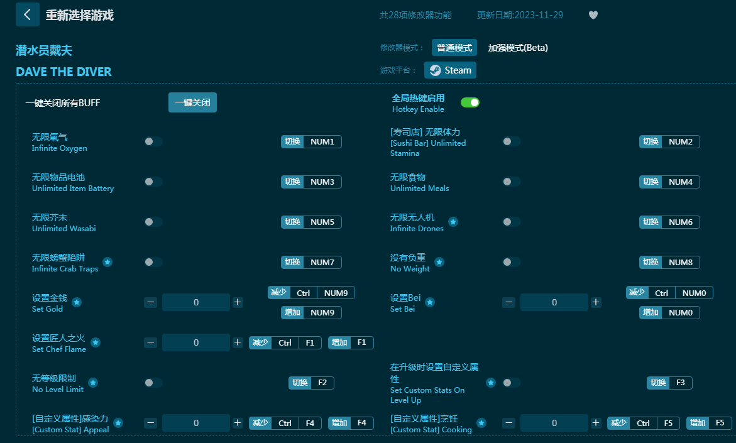Click the star icon beside Set Chef Flame

coord(96,342)
